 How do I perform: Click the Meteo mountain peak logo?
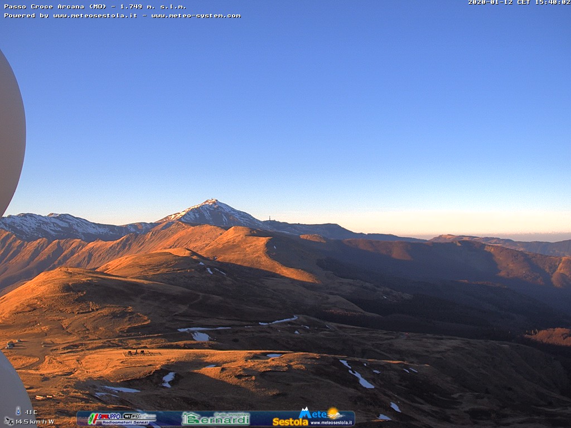point(305,413)
